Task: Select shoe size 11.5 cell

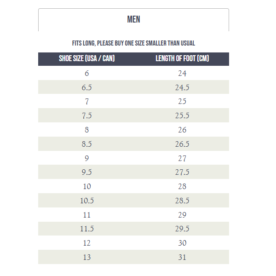Action: pyautogui.click(x=86, y=229)
